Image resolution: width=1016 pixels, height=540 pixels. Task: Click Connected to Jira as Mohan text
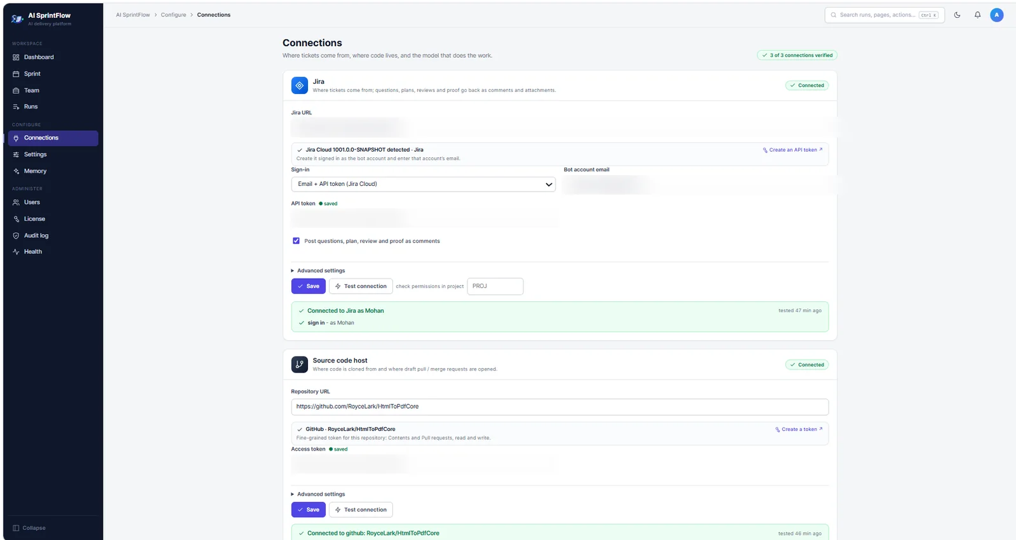pyautogui.click(x=345, y=311)
